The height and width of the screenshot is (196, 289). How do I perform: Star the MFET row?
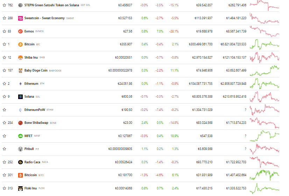pyautogui.click(x=5, y=136)
